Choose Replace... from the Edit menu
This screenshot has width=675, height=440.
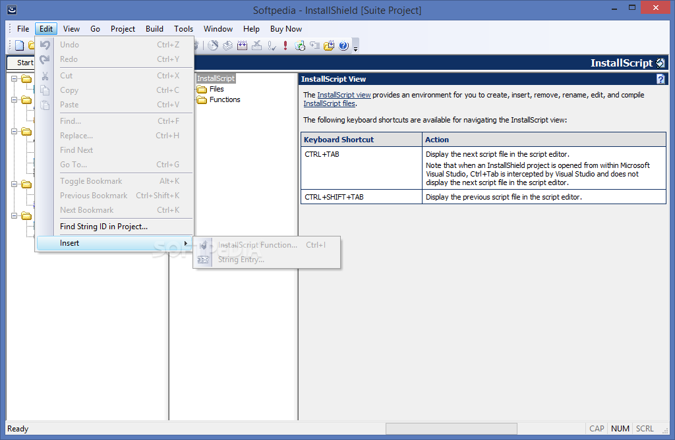pos(115,136)
